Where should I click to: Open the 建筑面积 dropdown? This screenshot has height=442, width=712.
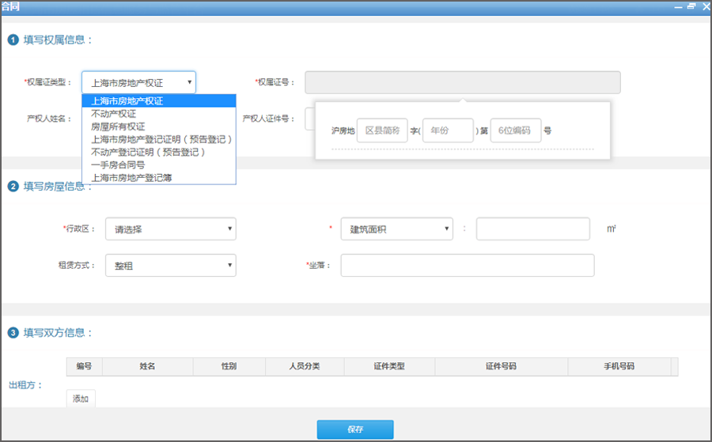click(397, 229)
